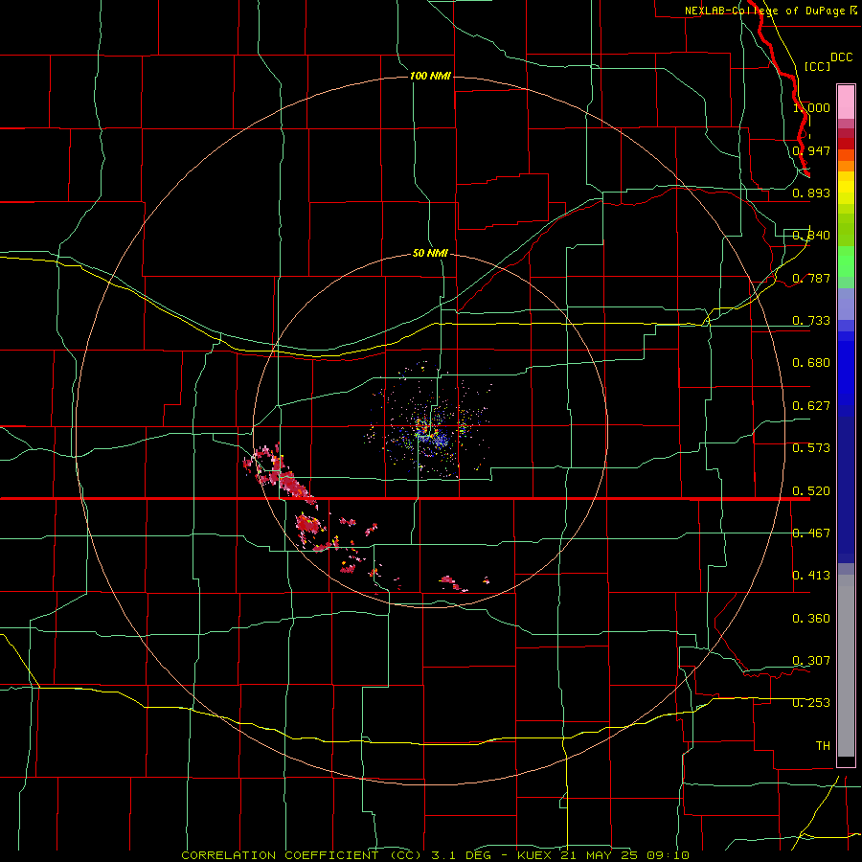Click the 50 NMI range ring label
The height and width of the screenshot is (862, 862).
(430, 253)
